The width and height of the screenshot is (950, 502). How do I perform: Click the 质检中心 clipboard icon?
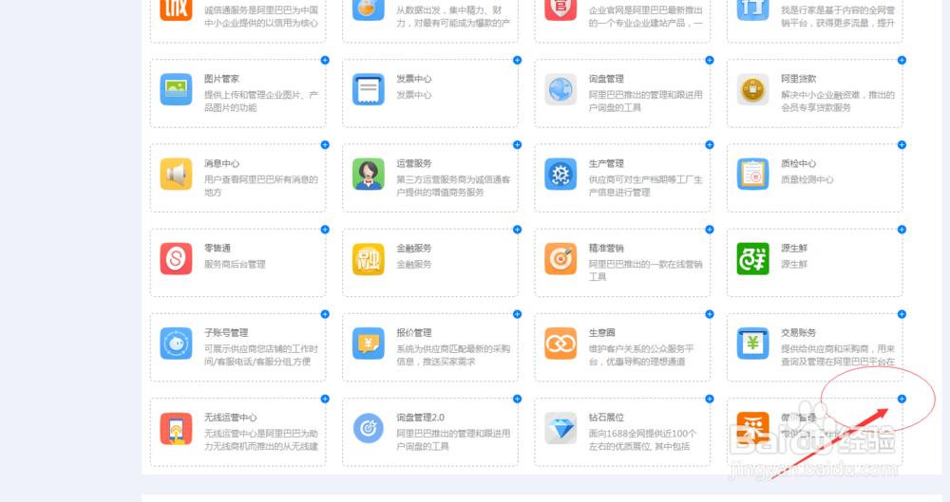tap(752, 174)
